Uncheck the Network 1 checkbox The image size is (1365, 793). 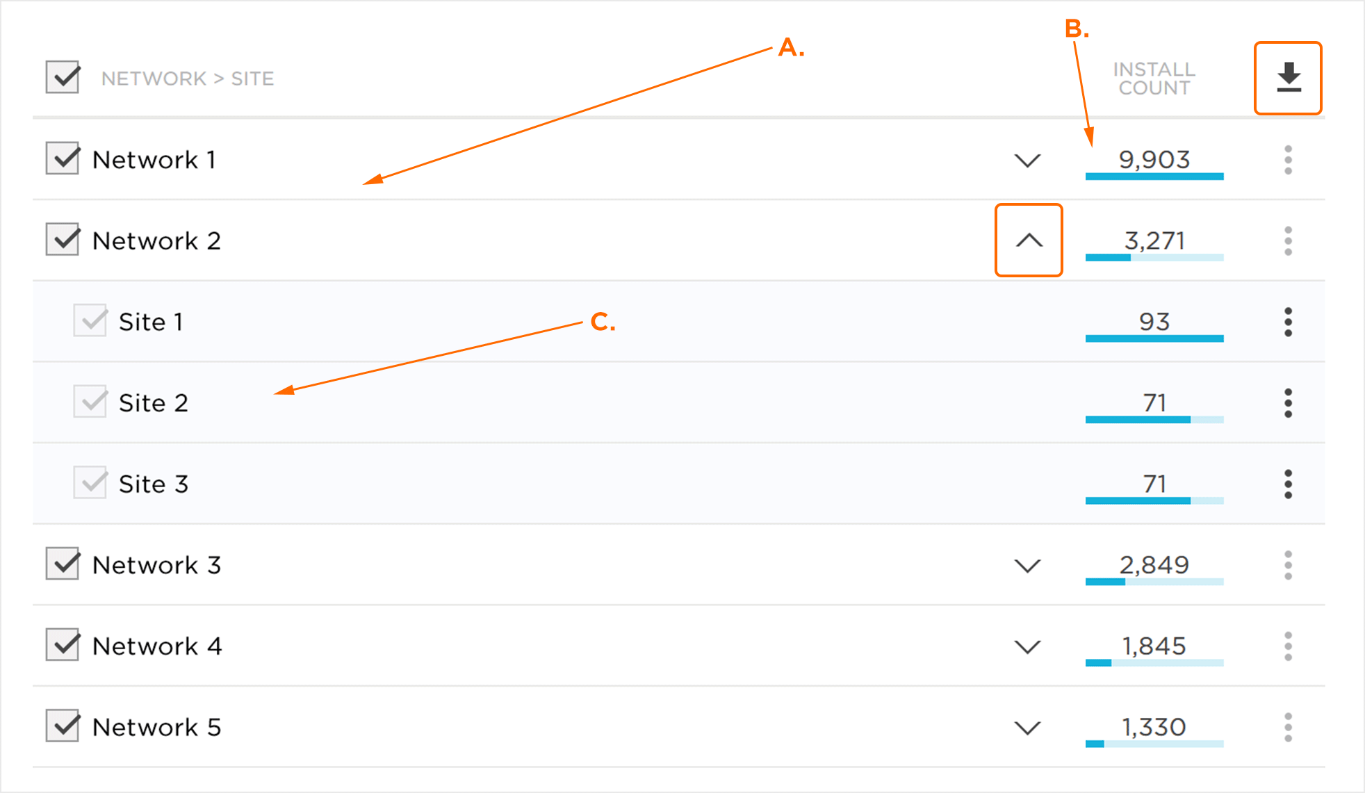pyautogui.click(x=63, y=158)
